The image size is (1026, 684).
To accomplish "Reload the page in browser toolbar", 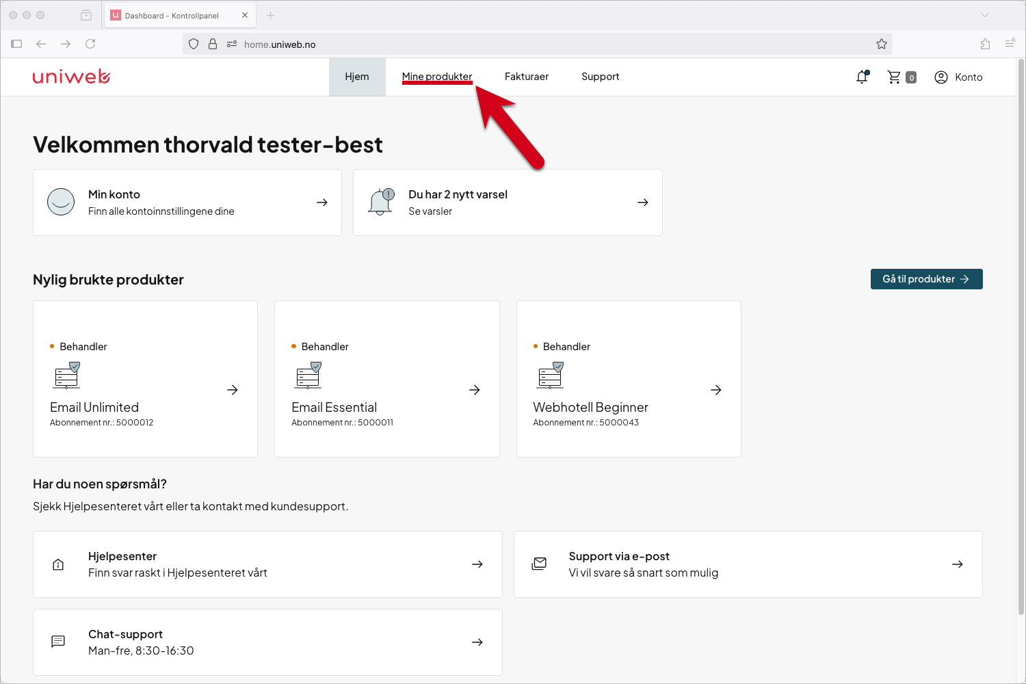I will pos(90,44).
